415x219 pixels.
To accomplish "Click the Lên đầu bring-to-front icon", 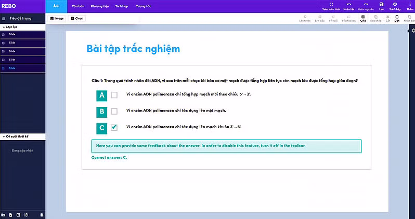I will [x=320, y=17].
